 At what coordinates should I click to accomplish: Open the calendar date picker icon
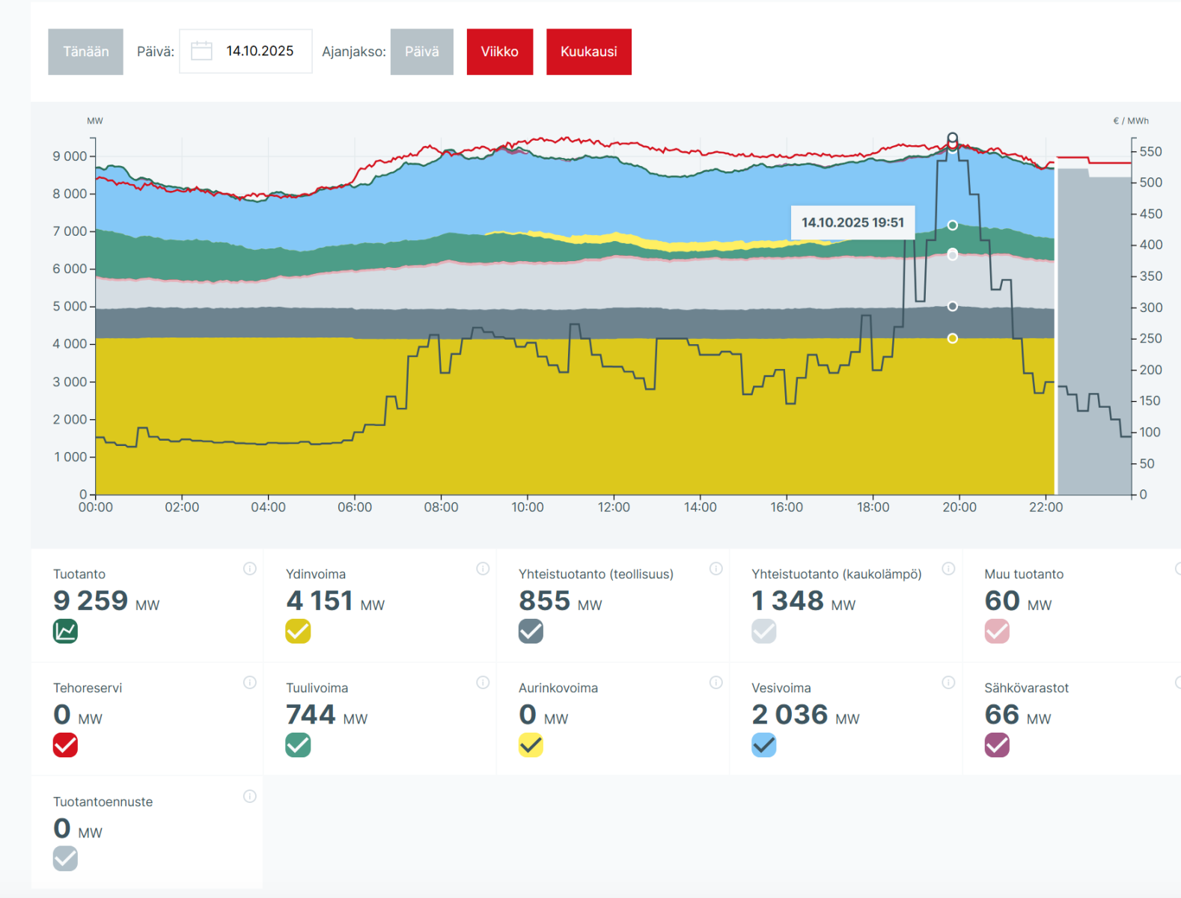(201, 51)
